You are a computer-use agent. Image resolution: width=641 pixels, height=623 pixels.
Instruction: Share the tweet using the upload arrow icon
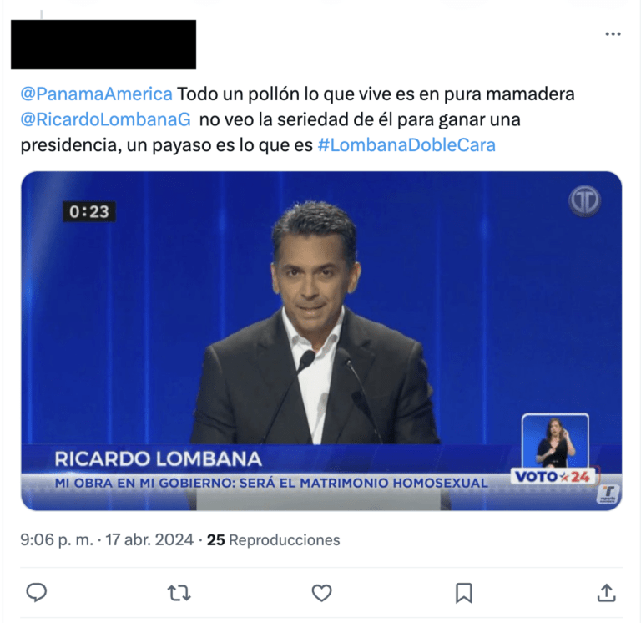click(x=607, y=593)
